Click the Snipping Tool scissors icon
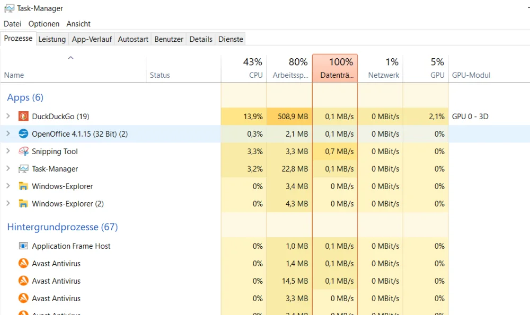Screen dimensions: 530x315 tap(23, 151)
